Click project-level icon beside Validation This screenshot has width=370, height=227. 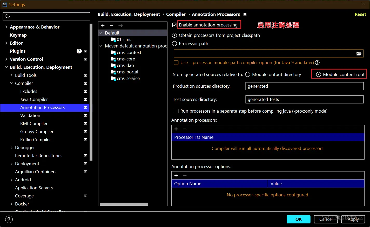point(86,115)
